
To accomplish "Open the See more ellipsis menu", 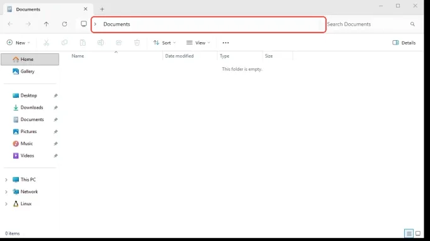I will coord(225,43).
